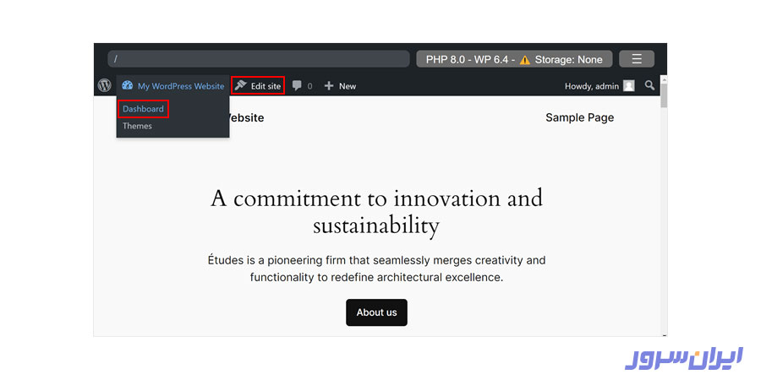This screenshot has width=761, height=380.
Task: Select Dashboard from the dropdown menu
Action: (143, 109)
